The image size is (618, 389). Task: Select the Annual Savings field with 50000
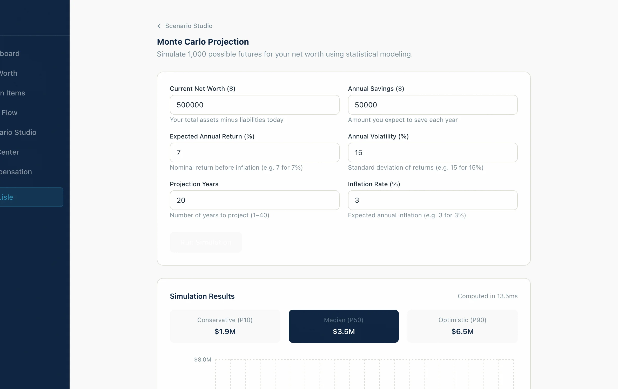coord(432,105)
